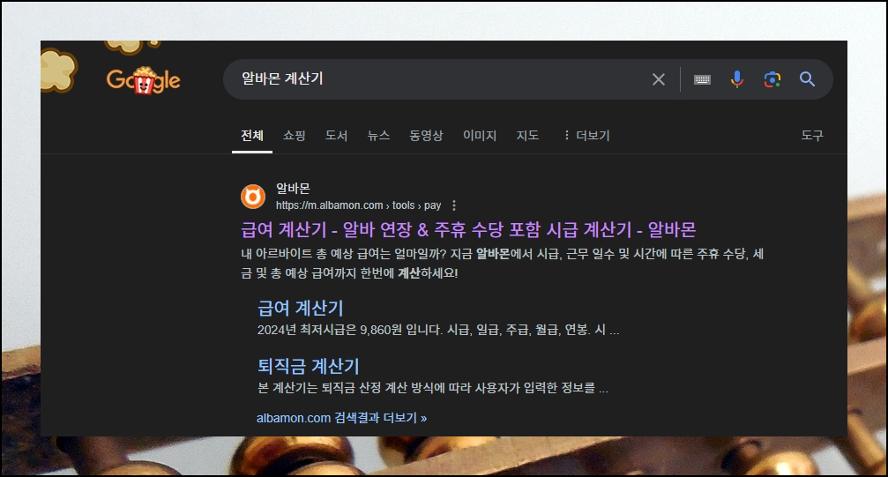Open the 뉴스 tab
This screenshot has height=477, width=888.
(x=378, y=136)
